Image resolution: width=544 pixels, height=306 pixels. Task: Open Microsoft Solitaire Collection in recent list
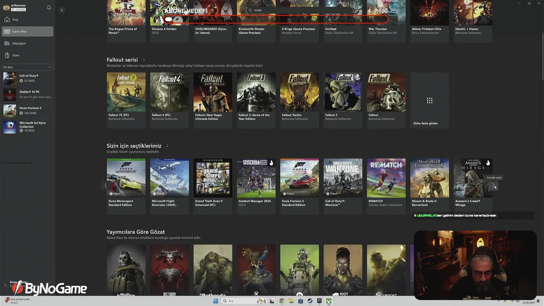pos(28,127)
